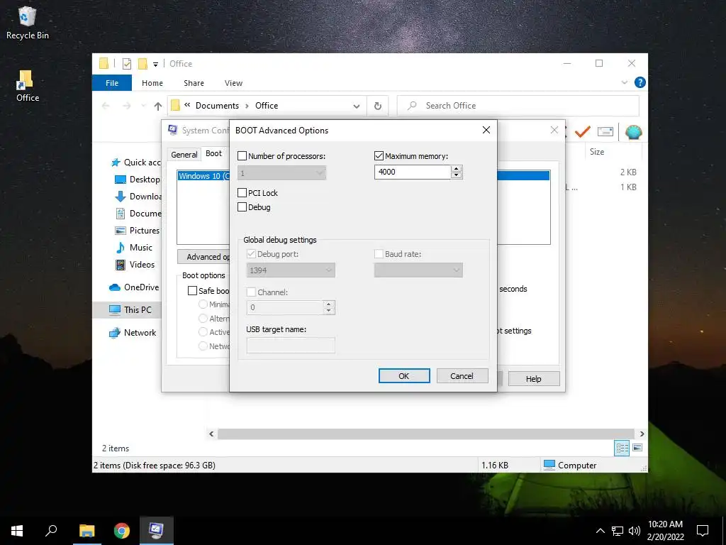Viewport: 726px width, 545px height.
Task: Open the Baud rate dropdown
Action: click(418, 270)
